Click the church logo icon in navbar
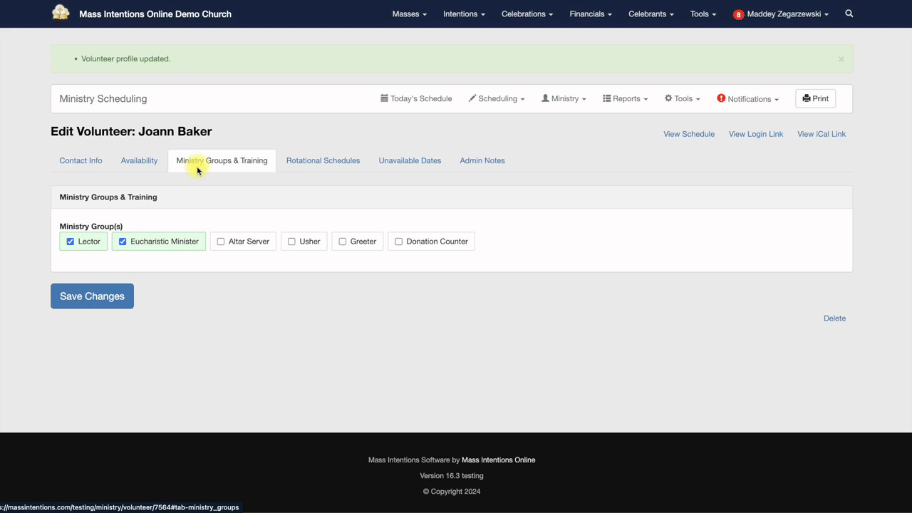The width and height of the screenshot is (912, 513). [61, 13]
